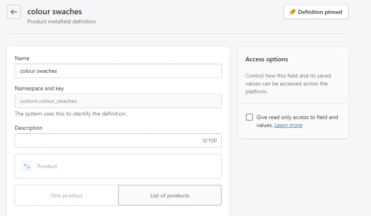Click the Namespace and key field

118,101
